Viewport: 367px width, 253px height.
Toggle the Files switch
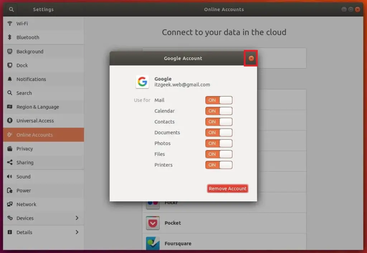tap(219, 154)
